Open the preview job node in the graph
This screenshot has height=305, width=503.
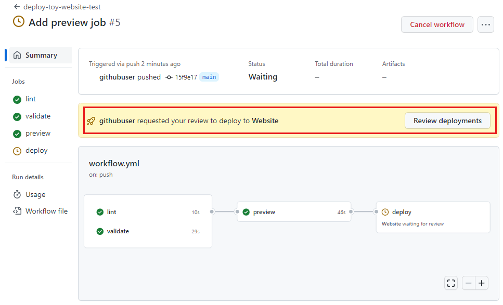click(x=294, y=212)
